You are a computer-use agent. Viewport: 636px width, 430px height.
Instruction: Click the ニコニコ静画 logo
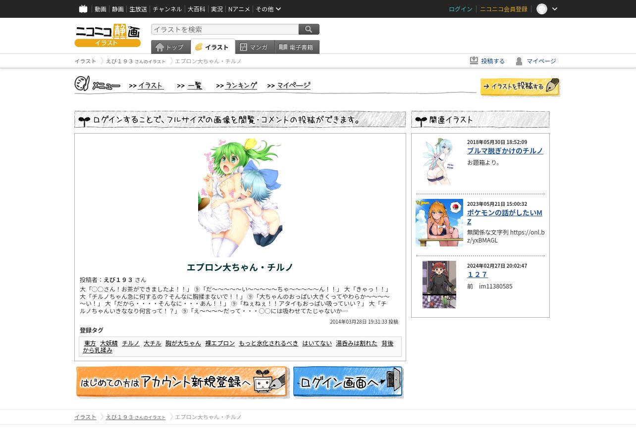[108, 35]
